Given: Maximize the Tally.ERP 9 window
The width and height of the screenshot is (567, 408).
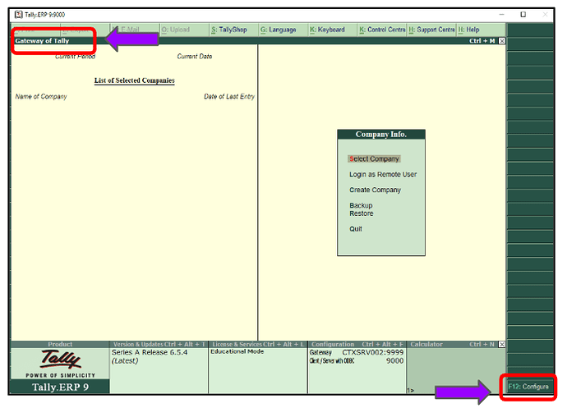Looking at the screenshot, I should pos(523,15).
